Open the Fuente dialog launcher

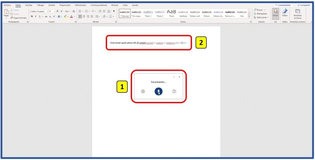(76, 22)
